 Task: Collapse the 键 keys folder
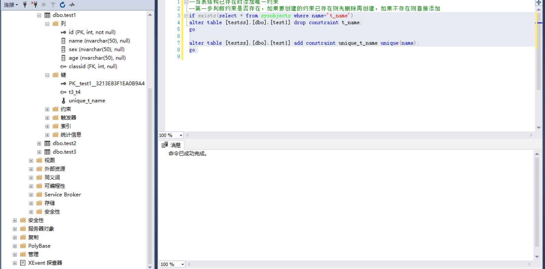tap(47, 75)
